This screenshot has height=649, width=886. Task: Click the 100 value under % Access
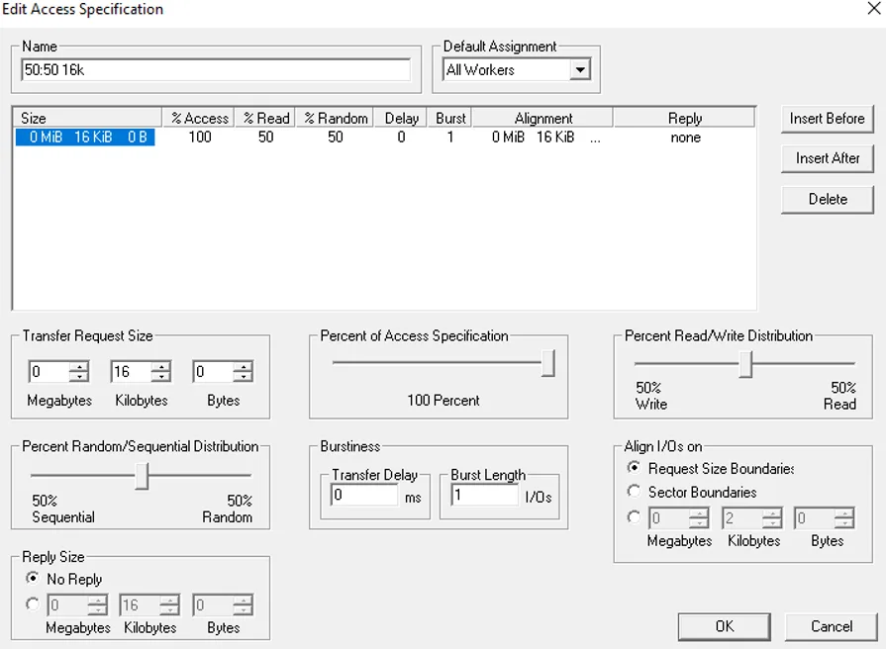[200, 138]
